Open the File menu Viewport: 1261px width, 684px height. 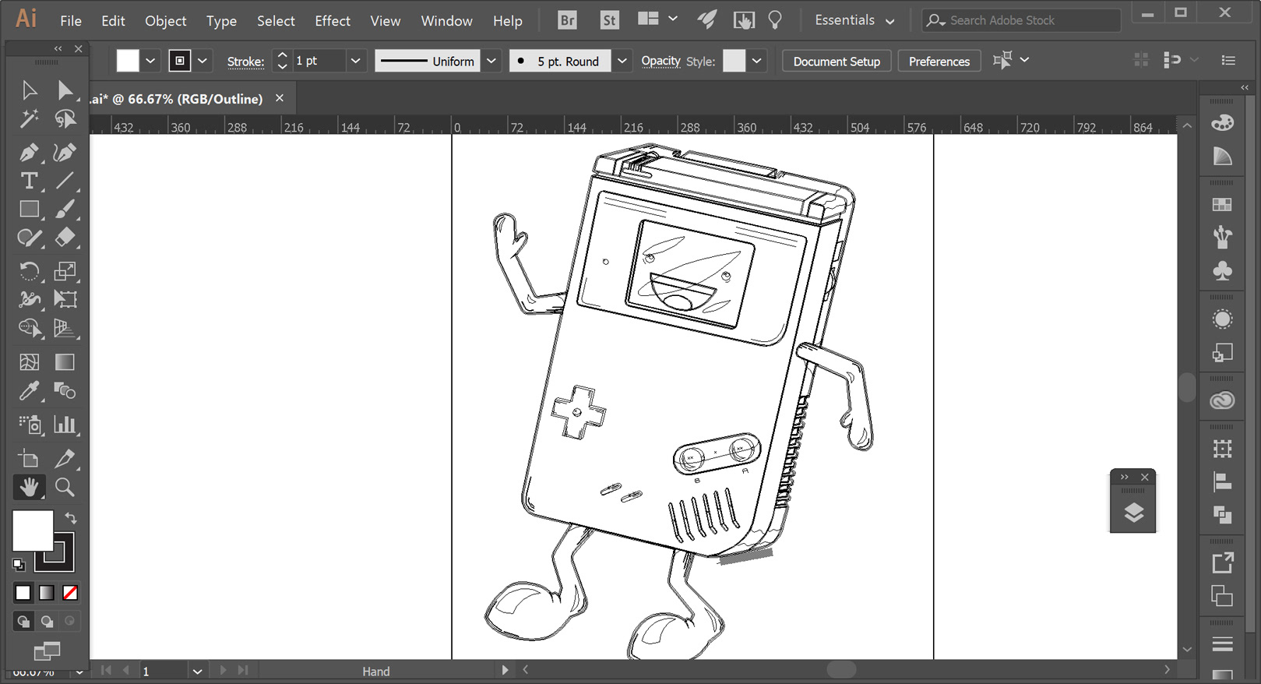(x=71, y=21)
